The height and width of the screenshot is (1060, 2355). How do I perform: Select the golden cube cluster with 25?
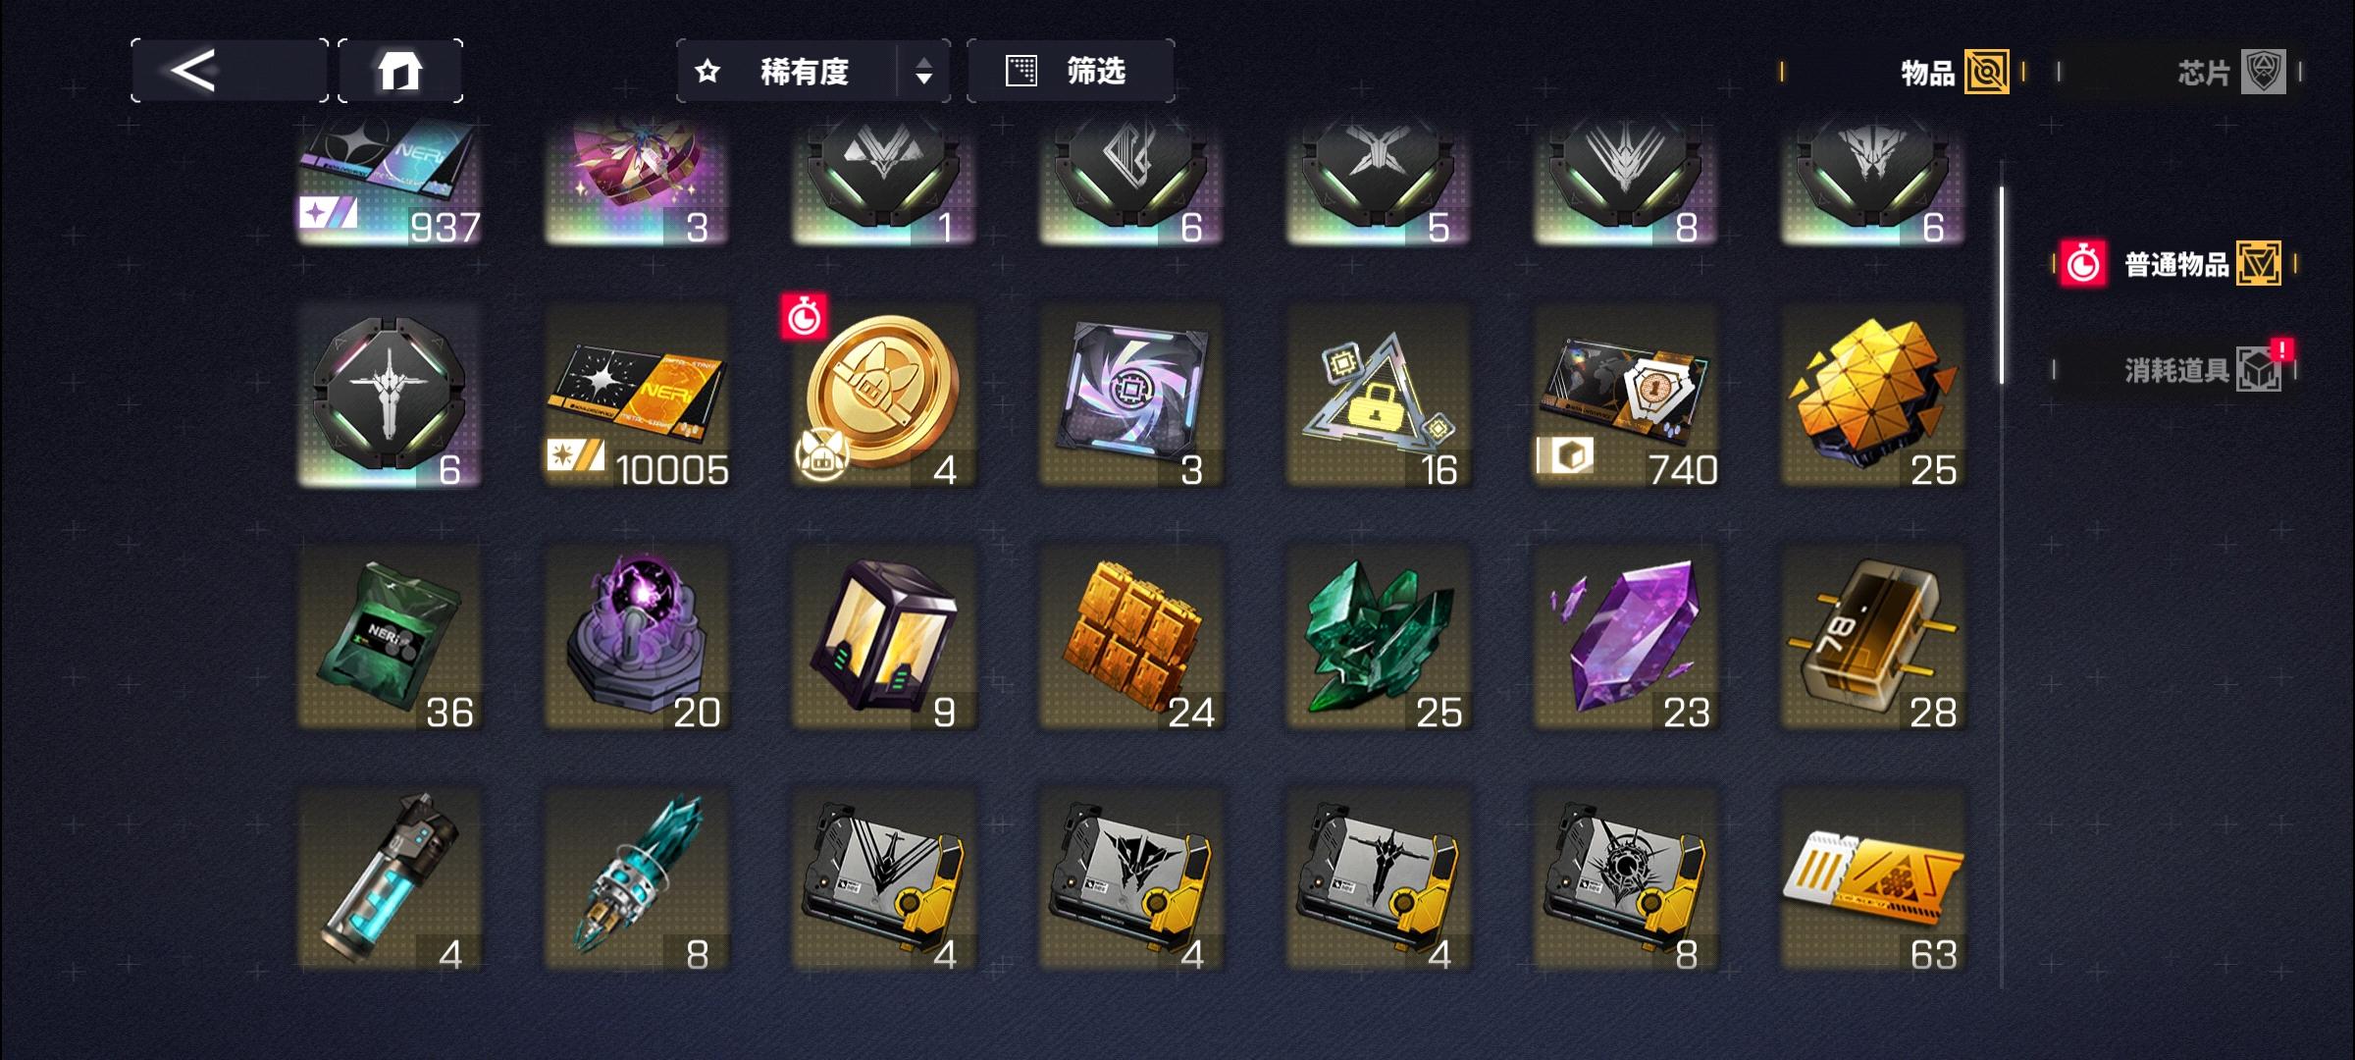pyautogui.click(x=1872, y=396)
